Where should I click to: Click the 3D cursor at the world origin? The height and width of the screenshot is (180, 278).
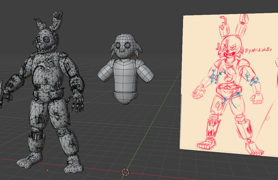pyautogui.click(x=125, y=172)
